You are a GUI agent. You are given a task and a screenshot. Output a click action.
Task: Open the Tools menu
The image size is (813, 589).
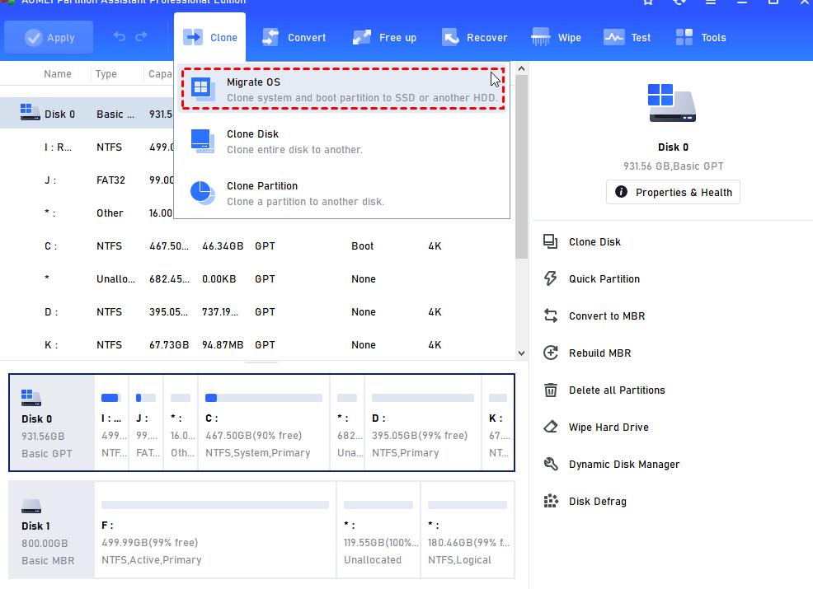[x=701, y=37]
